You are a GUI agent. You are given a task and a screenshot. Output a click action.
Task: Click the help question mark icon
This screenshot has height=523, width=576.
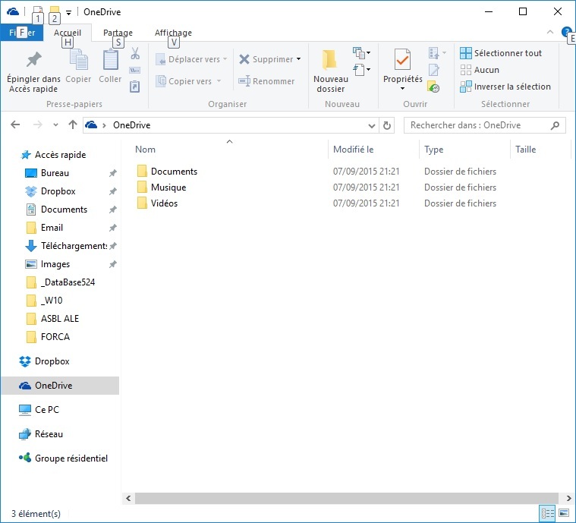[x=566, y=32]
